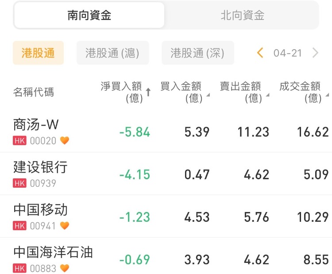Click buy amount 5.39
332x274 pixels.
pos(197,132)
